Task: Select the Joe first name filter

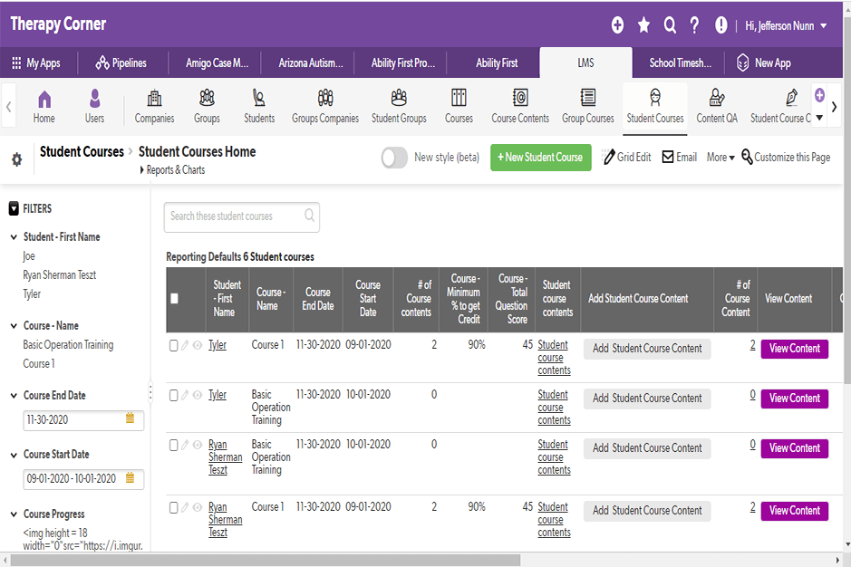Action: point(29,256)
